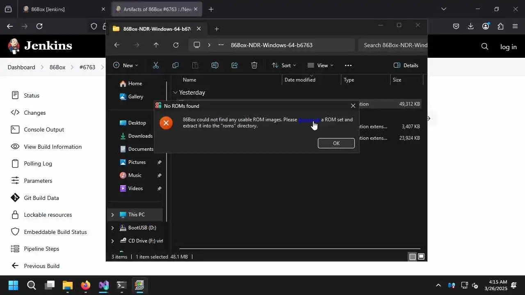
Task: Collapse the Yesterday file group
Action: pyautogui.click(x=175, y=93)
